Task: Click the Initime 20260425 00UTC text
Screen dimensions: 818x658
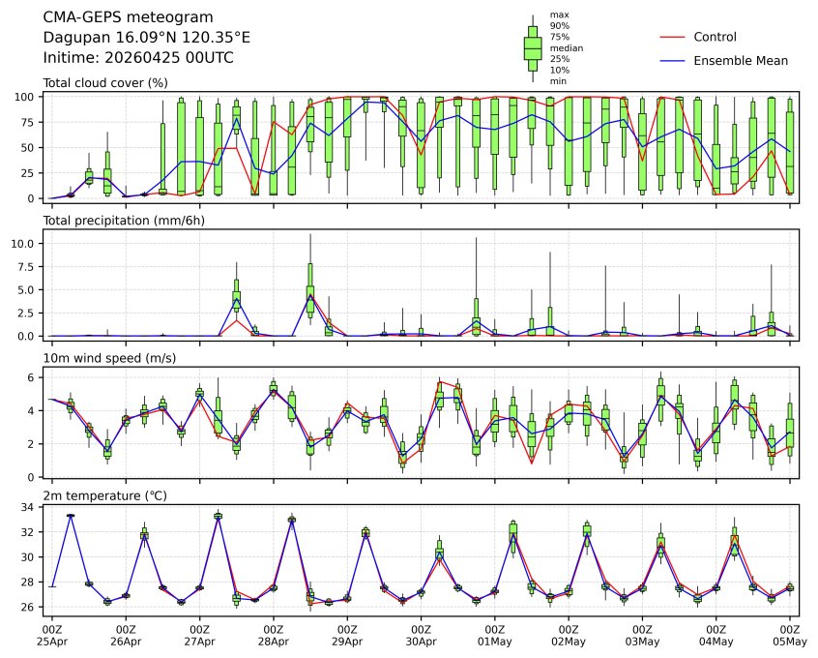Action: pyautogui.click(x=138, y=58)
